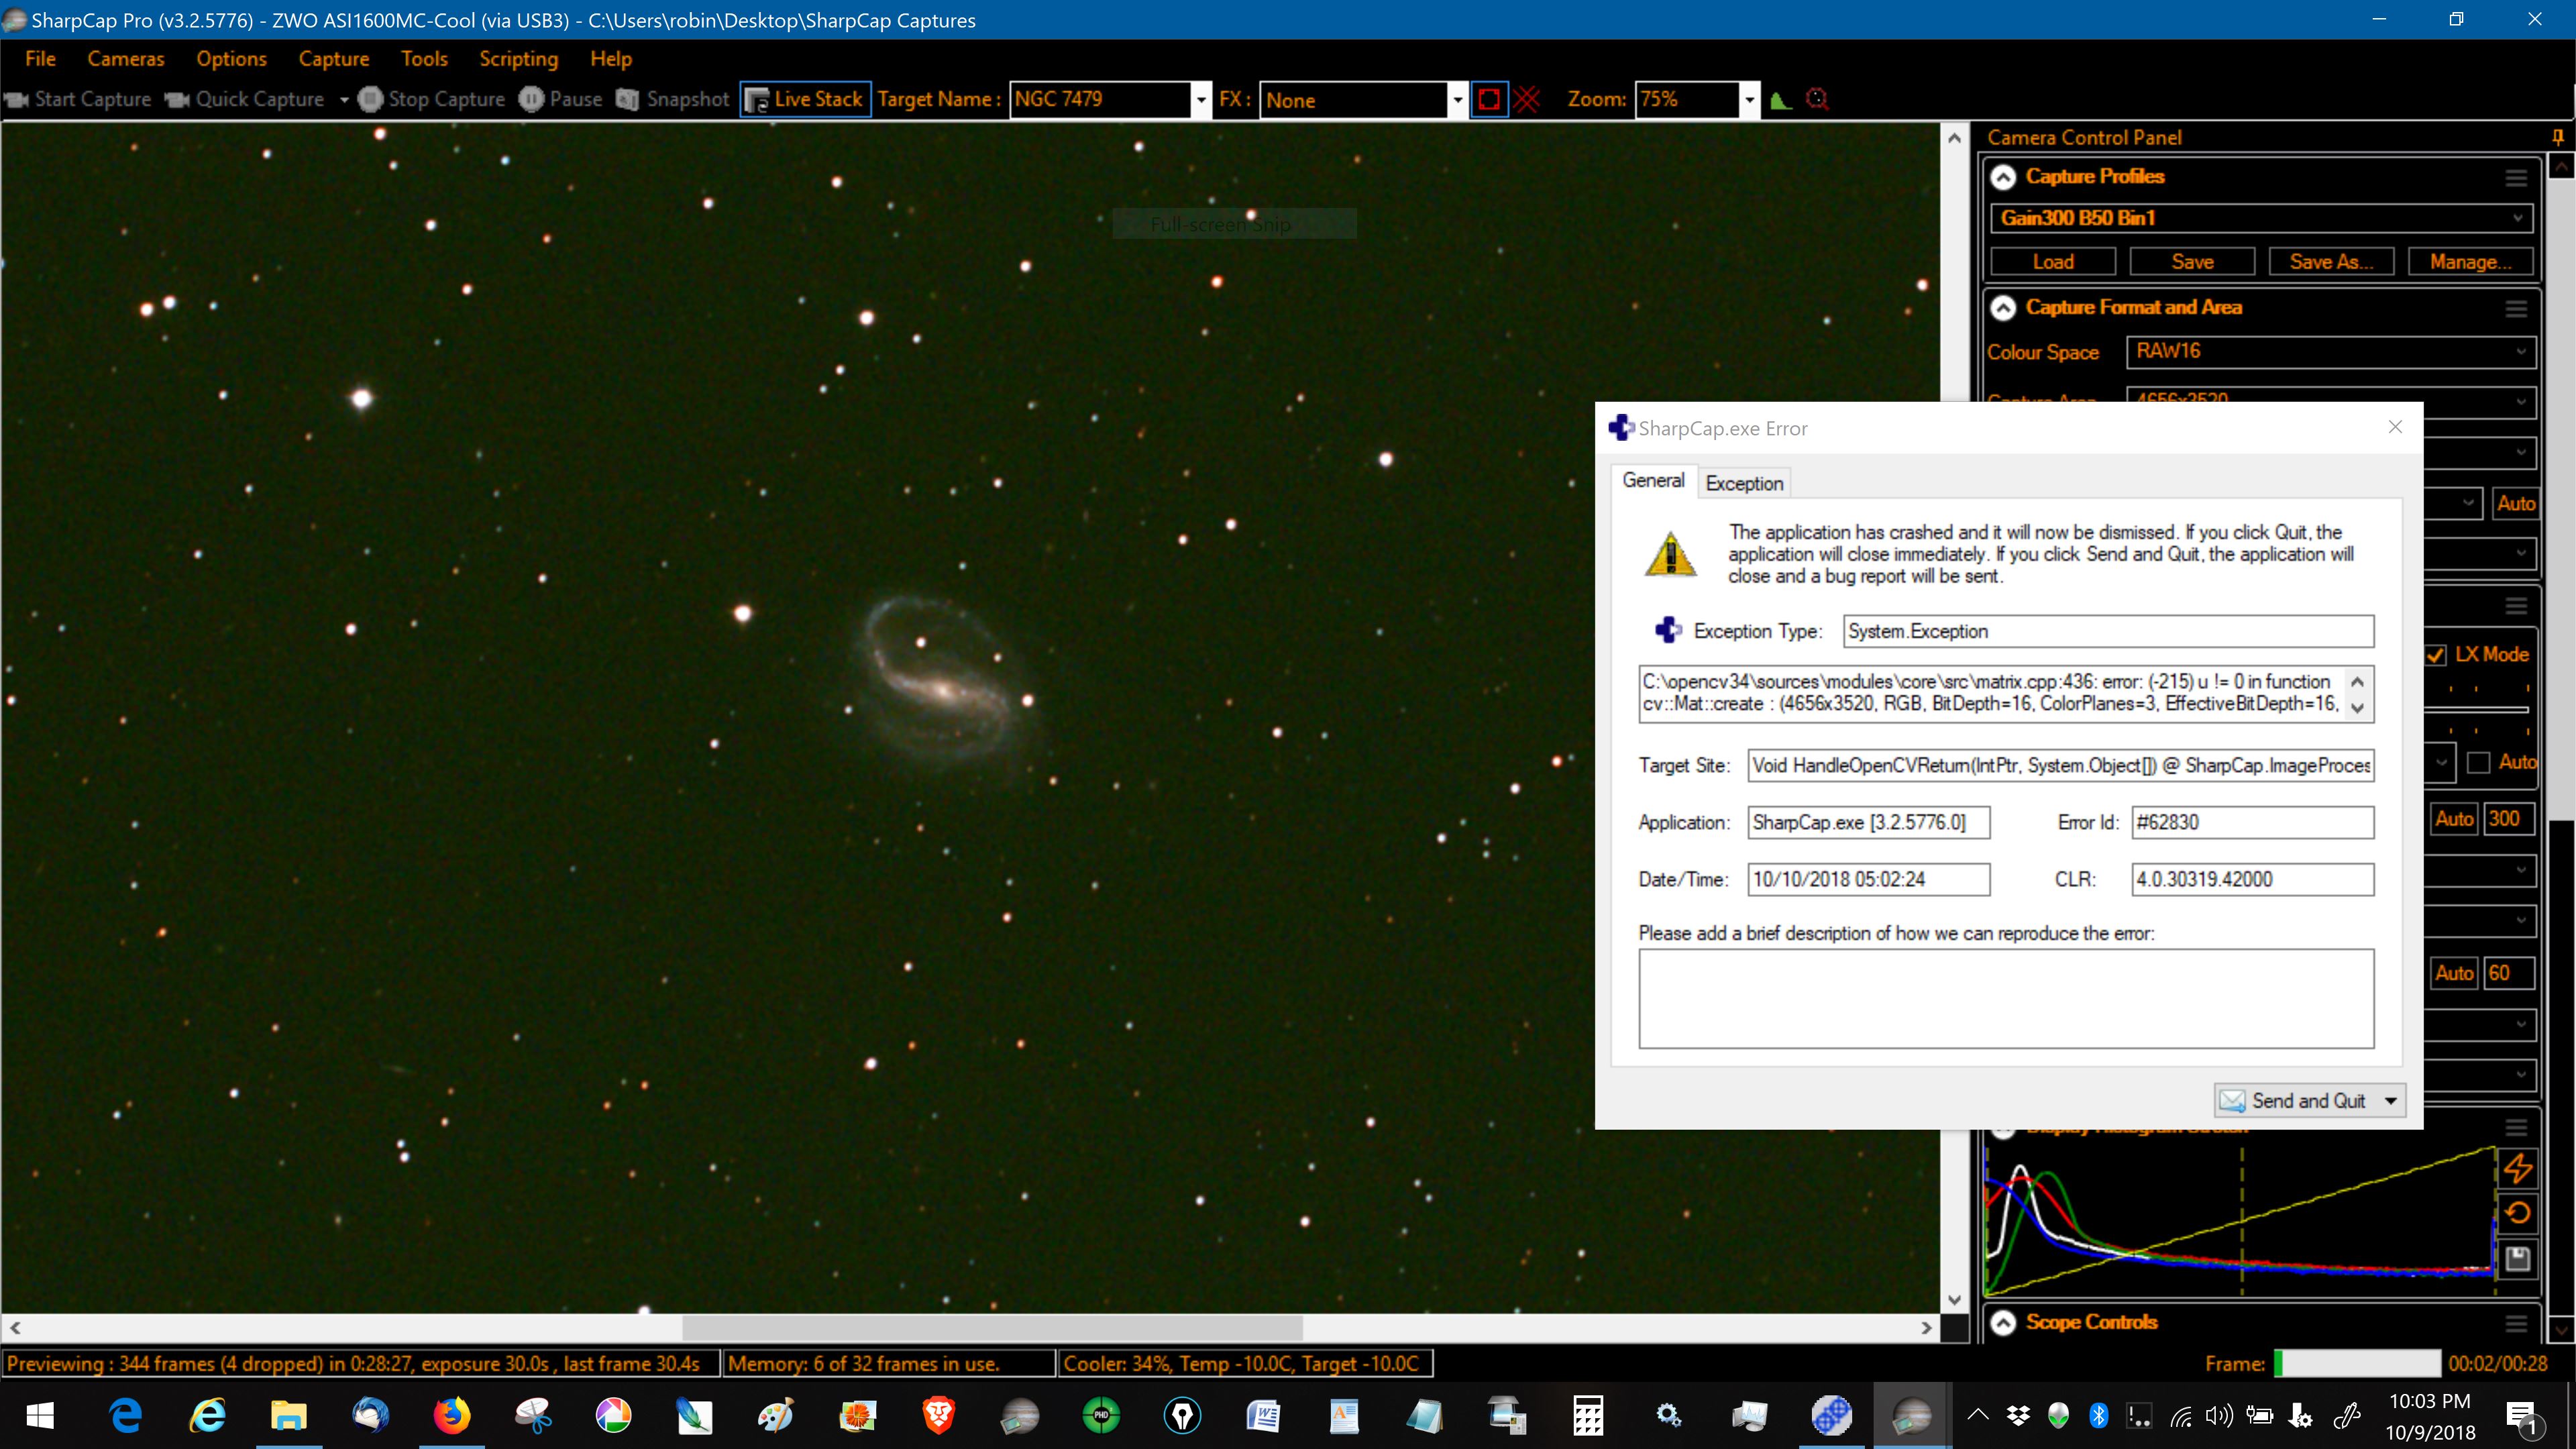The height and width of the screenshot is (1449, 2576).
Task: Click the error description text box
Action: click(x=2006, y=999)
